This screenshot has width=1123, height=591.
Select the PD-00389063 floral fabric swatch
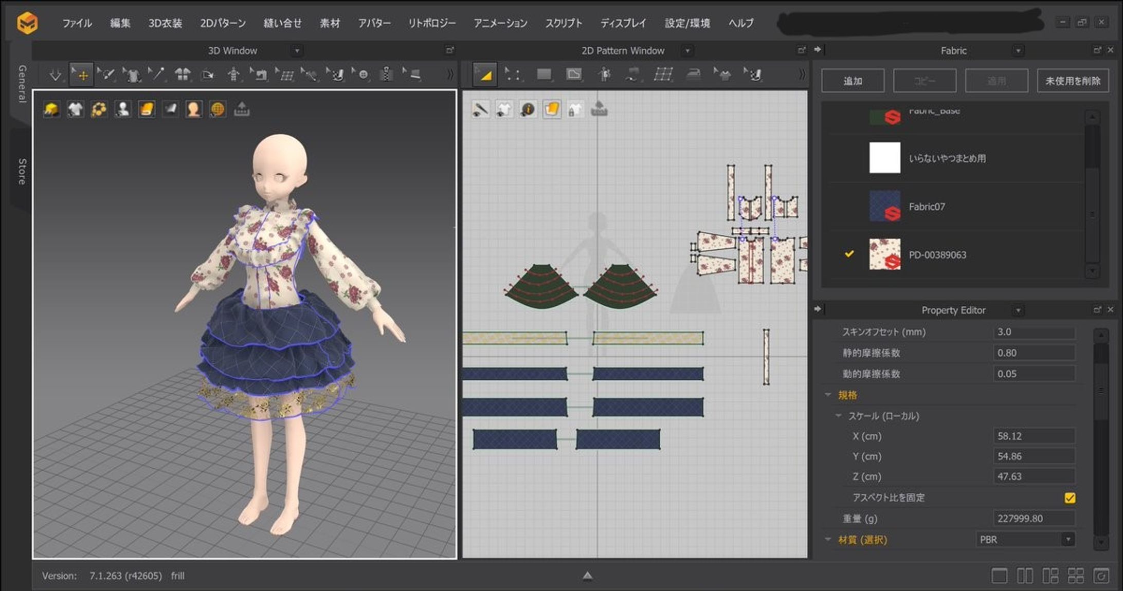[x=885, y=254]
